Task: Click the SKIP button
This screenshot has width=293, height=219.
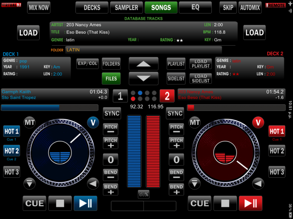Action: [228, 7]
